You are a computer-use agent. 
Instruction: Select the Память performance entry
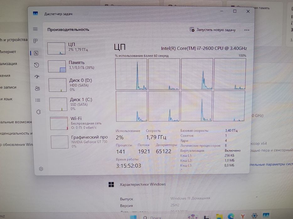click(77, 66)
